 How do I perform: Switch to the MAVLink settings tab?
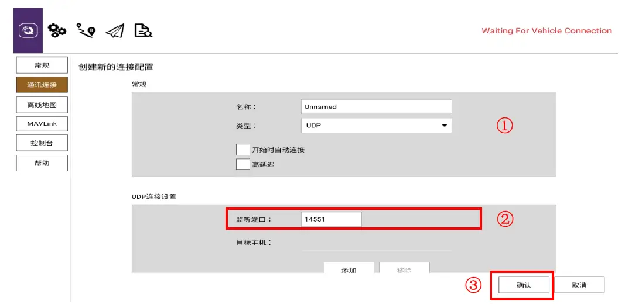click(x=42, y=124)
